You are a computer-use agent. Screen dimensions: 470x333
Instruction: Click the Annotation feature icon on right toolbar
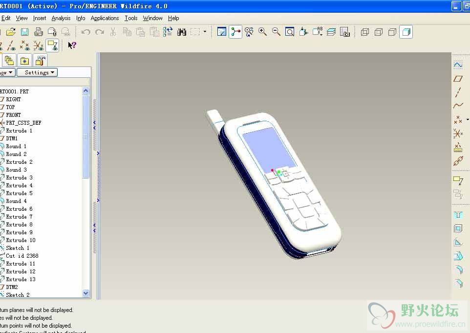458,180
